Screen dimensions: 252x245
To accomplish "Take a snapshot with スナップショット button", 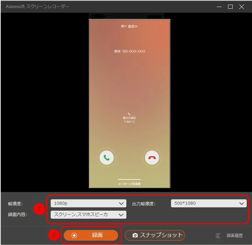I will [x=155, y=235].
